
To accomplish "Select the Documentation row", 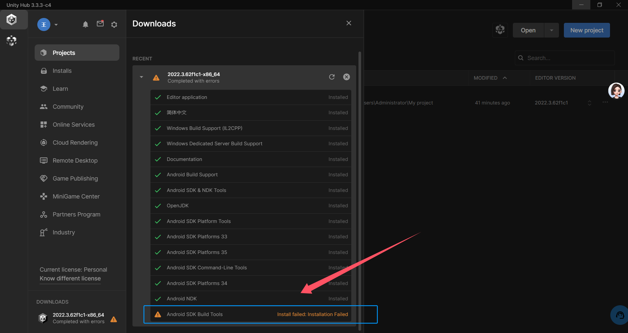I will point(251,159).
